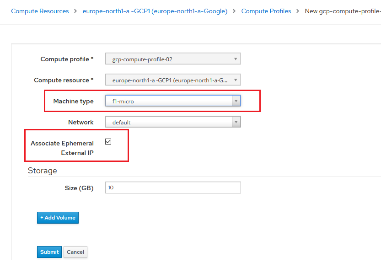Click the Machine type label
The image size is (381, 268).
pyautogui.click(x=73, y=102)
